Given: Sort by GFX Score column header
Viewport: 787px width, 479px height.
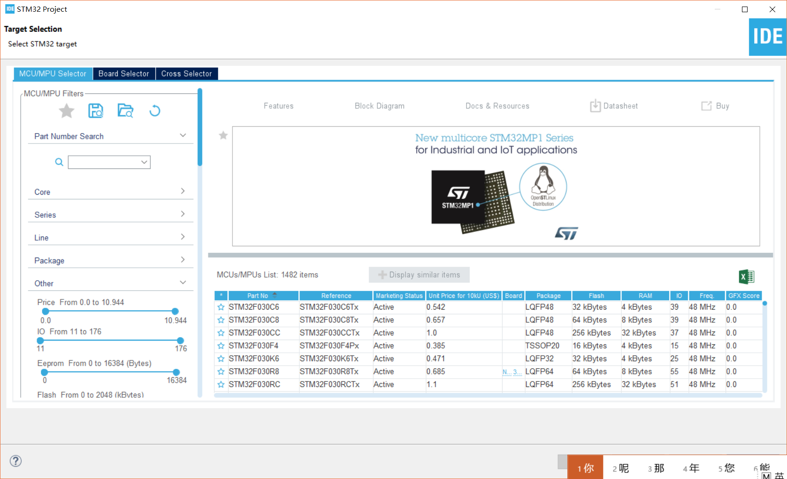Looking at the screenshot, I should click(744, 296).
